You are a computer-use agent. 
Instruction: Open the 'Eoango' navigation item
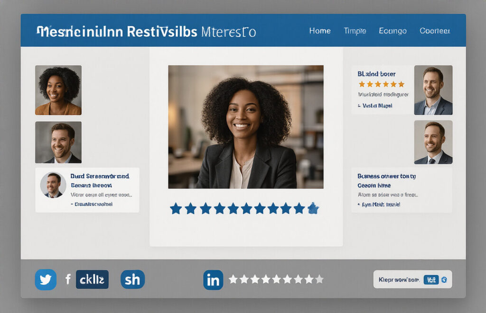[x=393, y=31]
